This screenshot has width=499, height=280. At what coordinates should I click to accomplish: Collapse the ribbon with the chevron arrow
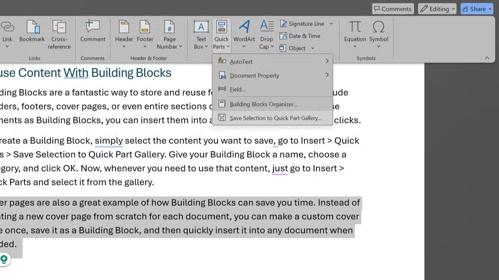(x=487, y=58)
